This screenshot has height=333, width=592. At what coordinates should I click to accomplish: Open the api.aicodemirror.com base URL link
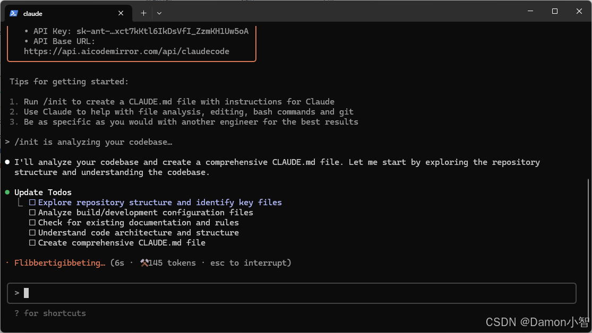point(126,51)
